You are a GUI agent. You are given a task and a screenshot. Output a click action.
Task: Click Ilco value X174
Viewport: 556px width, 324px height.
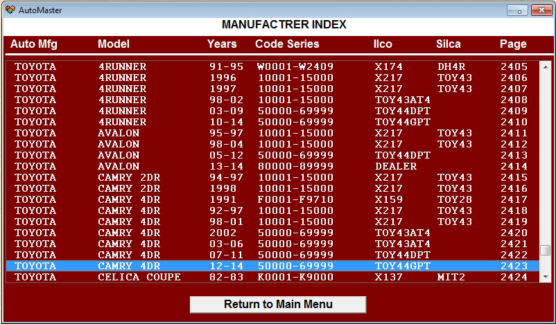[389, 66]
